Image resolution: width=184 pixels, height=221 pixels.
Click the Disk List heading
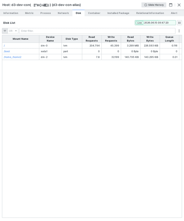(x=9, y=23)
